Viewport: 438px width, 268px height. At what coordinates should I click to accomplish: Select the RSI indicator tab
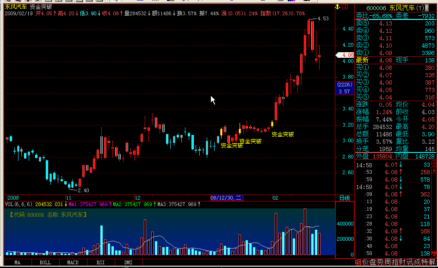pos(100,262)
